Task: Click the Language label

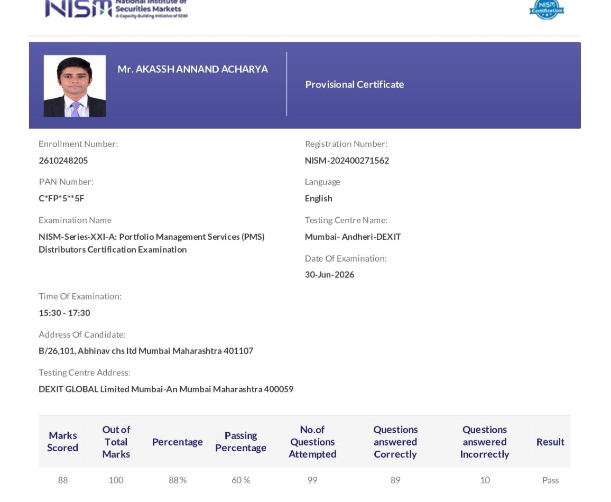Action: [x=322, y=182]
